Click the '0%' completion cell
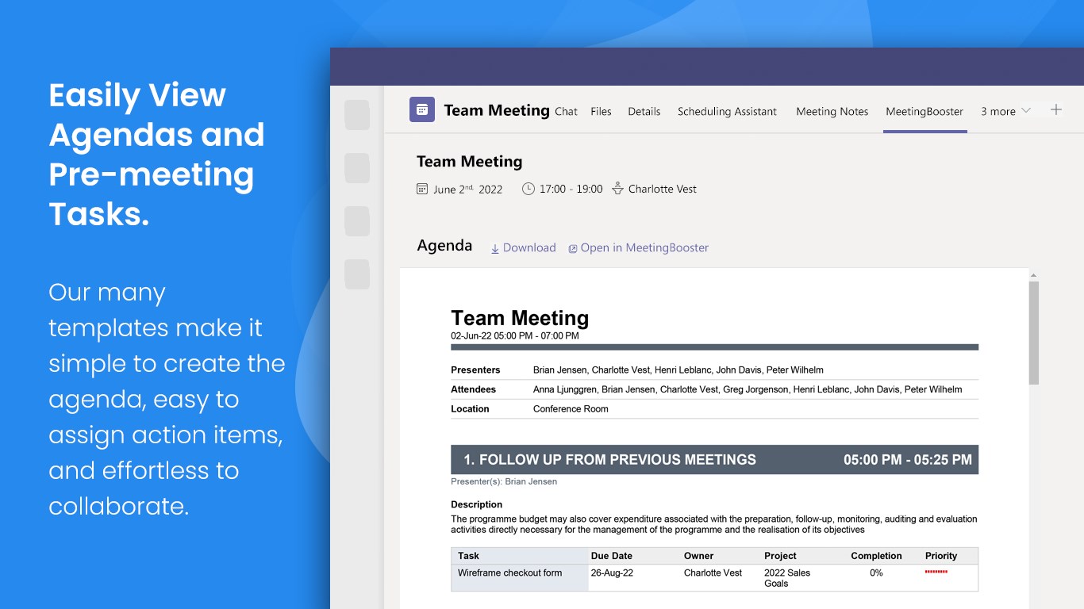 [x=876, y=573]
